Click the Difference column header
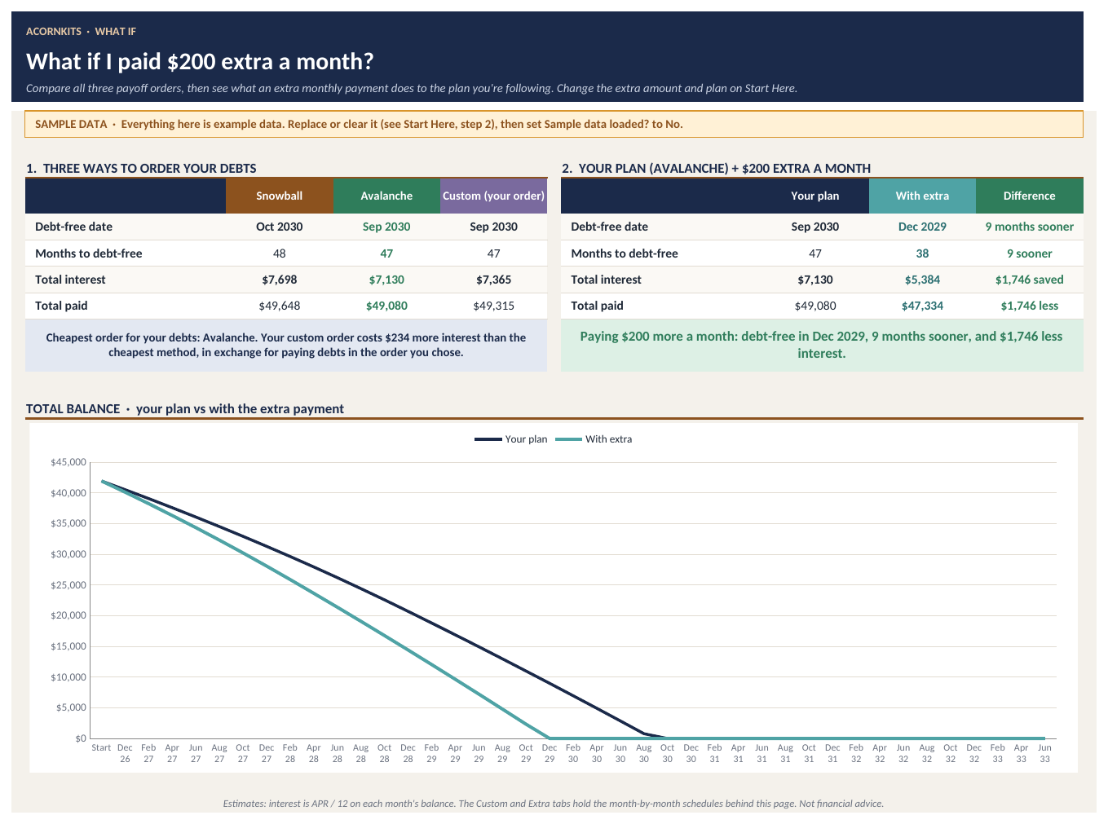1108x824 pixels. [1030, 196]
